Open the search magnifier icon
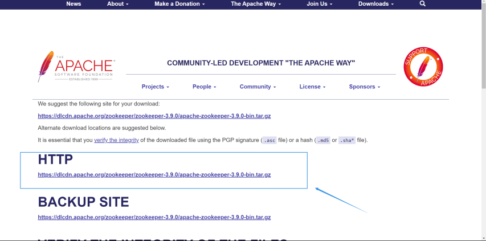 point(422,4)
